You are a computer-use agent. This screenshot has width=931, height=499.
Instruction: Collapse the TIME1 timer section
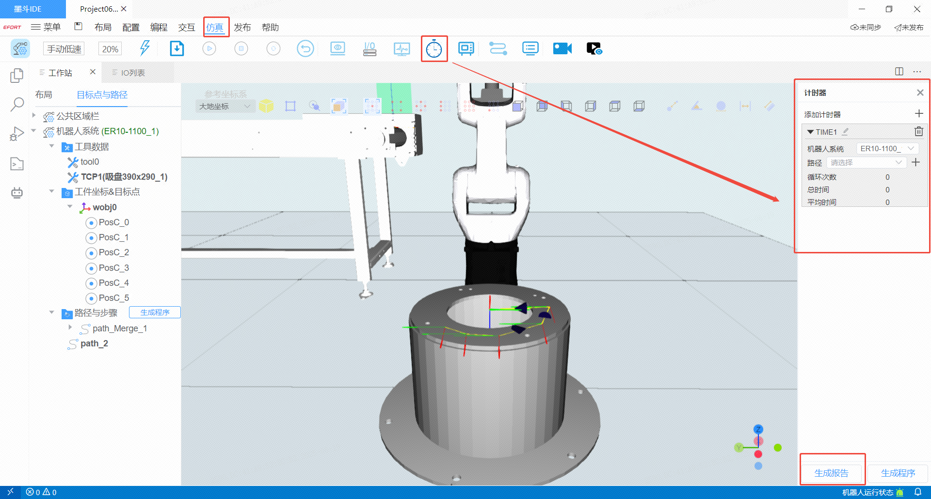click(x=810, y=132)
